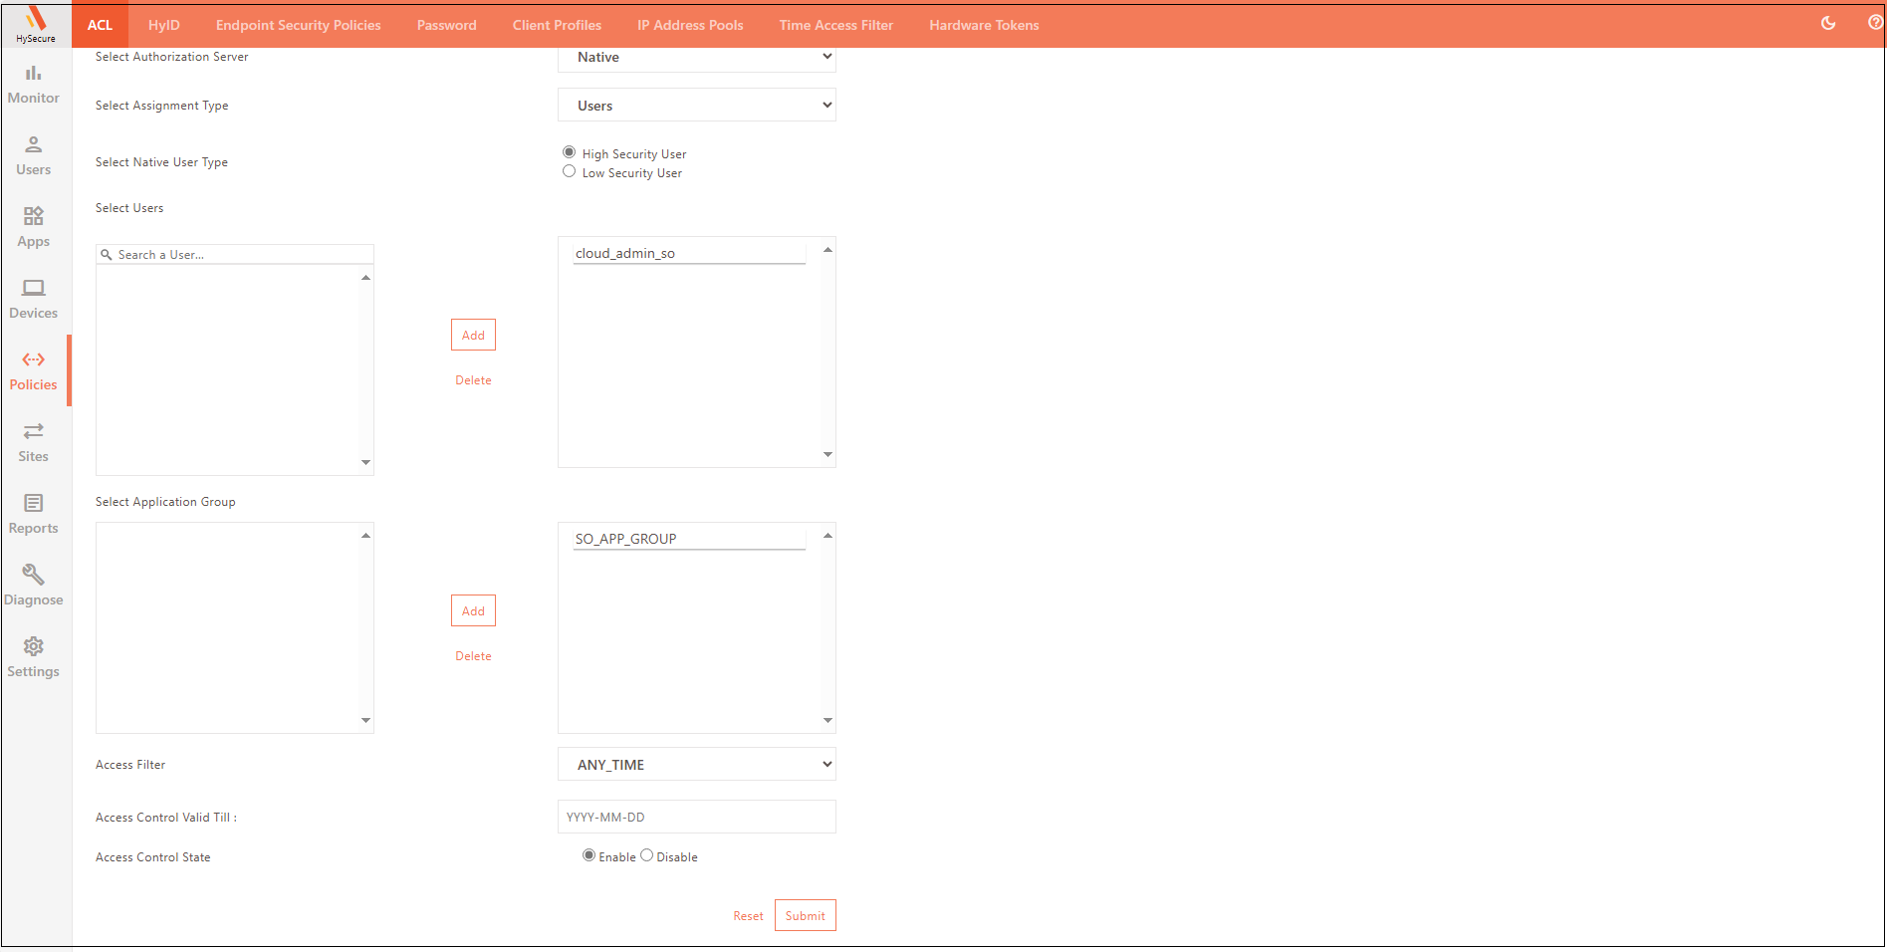
Task: Select the Low Security User option
Action: coord(570,171)
